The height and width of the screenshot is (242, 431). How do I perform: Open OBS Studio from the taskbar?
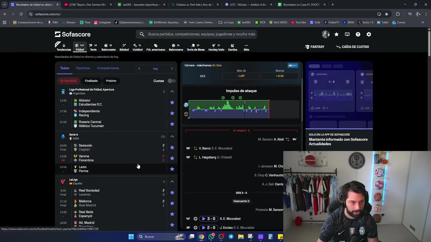click(x=221, y=237)
